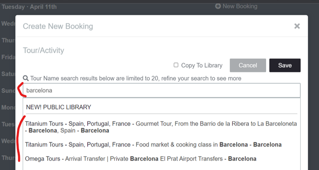Focus the tour name search field
Screen dimensions: 319x170
tap(162, 90)
